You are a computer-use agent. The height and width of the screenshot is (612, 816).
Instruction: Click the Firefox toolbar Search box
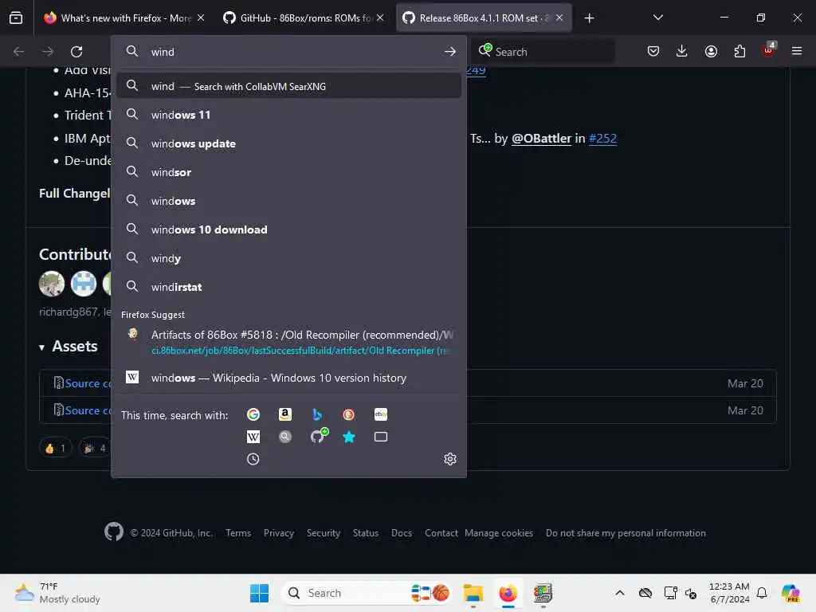tap(543, 52)
